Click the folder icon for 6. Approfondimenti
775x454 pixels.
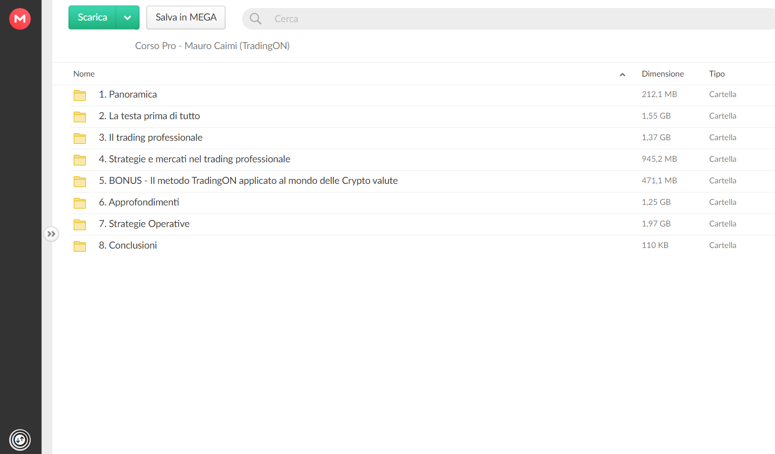coord(80,203)
